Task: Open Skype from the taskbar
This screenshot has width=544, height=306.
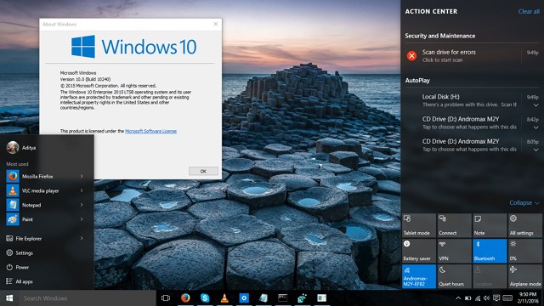Action: (x=205, y=298)
